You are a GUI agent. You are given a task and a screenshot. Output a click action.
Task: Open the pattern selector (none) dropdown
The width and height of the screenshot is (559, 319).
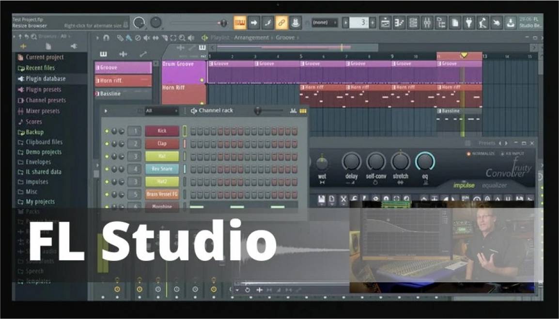pyautogui.click(x=325, y=23)
